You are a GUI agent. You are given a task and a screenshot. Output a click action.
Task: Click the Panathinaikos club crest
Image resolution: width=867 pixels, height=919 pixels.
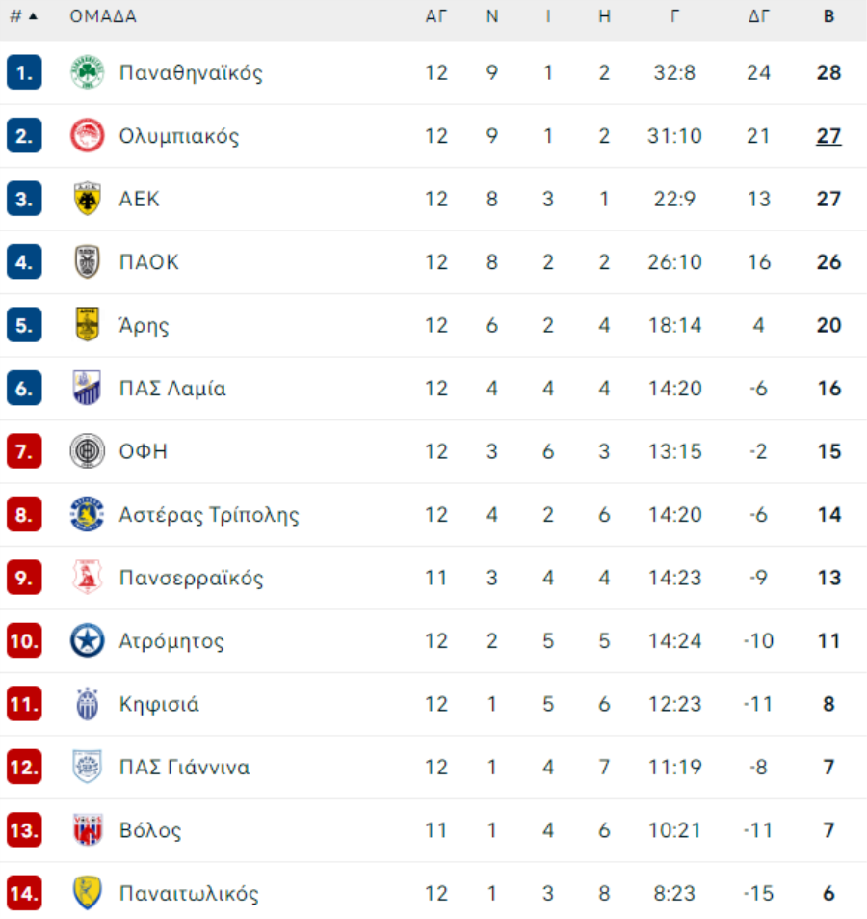pos(87,73)
